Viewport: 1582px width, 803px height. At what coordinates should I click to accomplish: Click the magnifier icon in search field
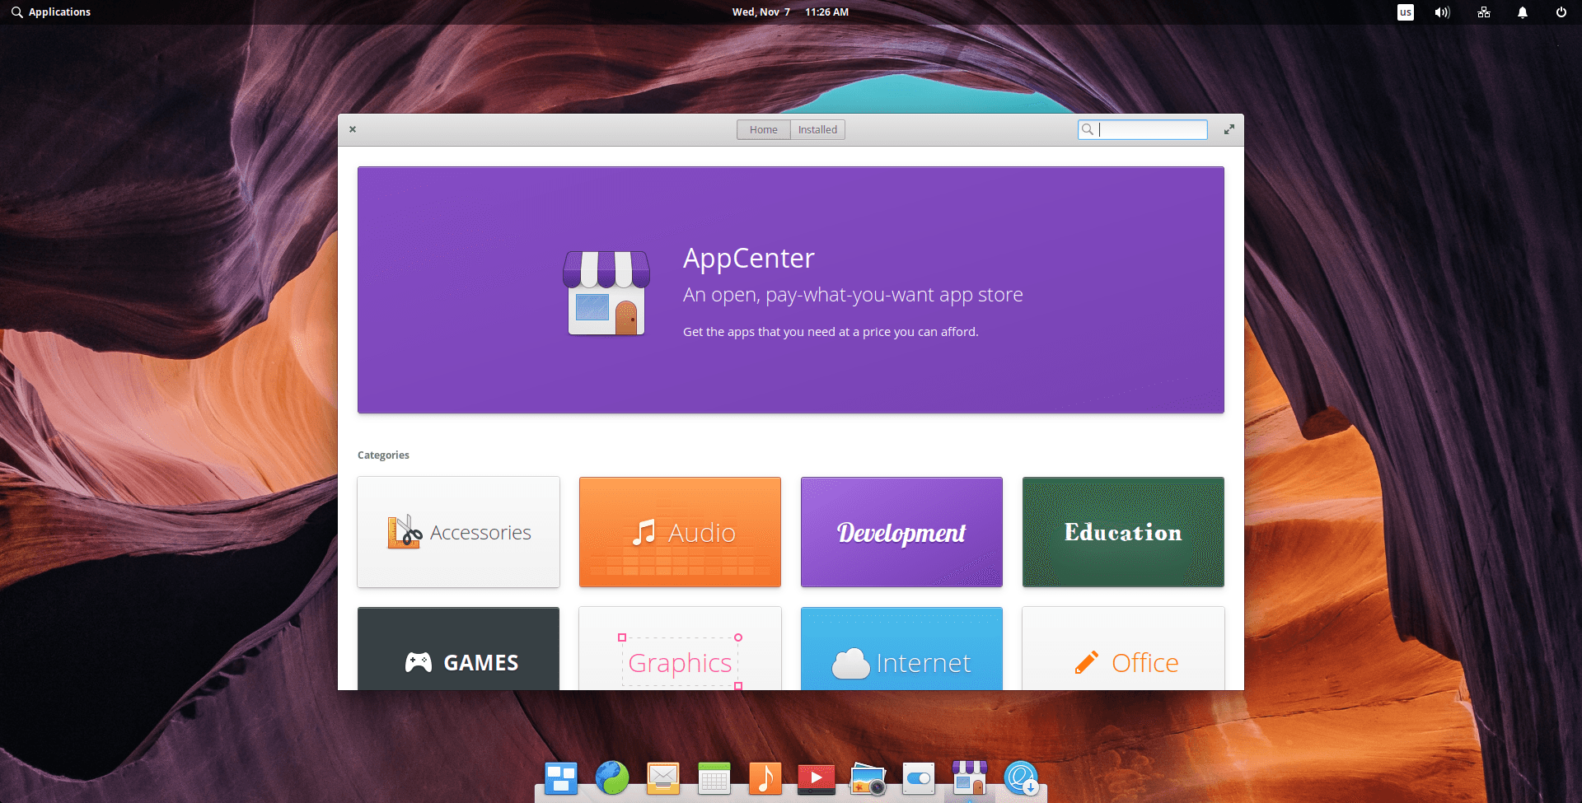pyautogui.click(x=1088, y=129)
